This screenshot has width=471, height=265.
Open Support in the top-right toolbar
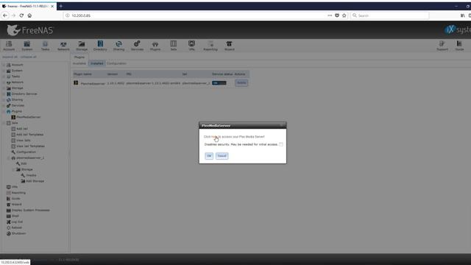(x=442, y=46)
